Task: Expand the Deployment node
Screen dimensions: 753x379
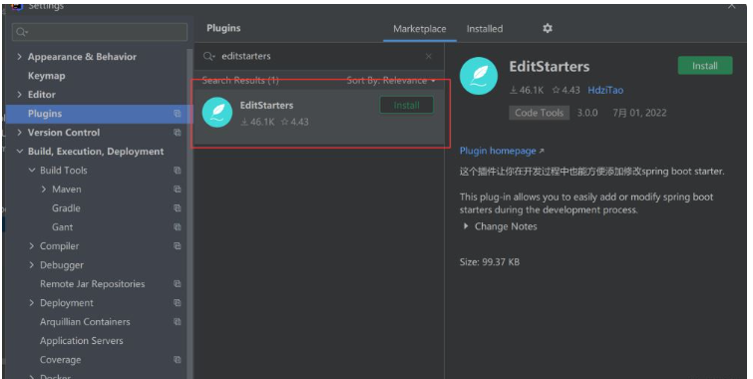Action: 32,302
